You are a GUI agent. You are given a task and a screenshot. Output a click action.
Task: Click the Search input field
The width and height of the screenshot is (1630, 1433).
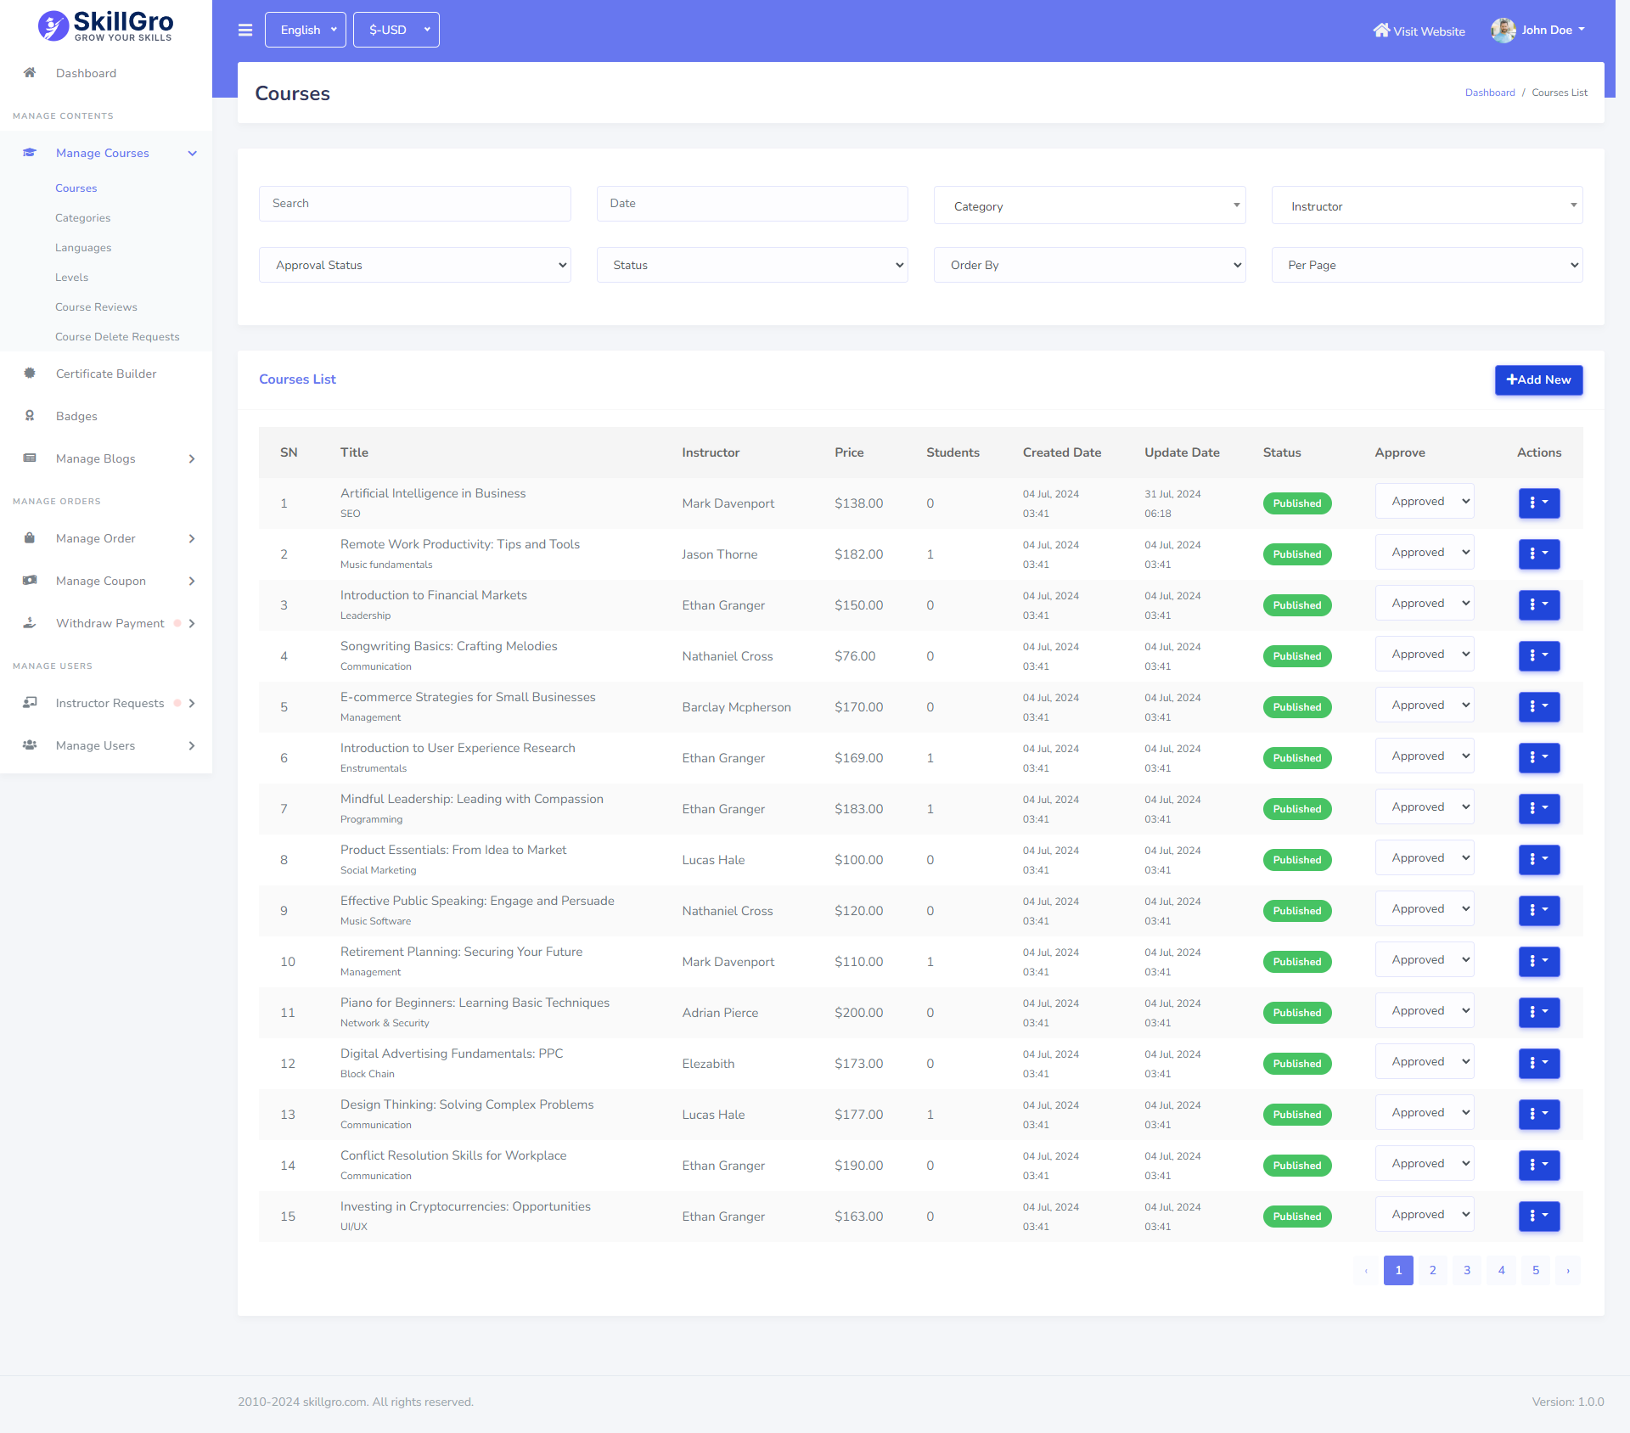coord(414,204)
